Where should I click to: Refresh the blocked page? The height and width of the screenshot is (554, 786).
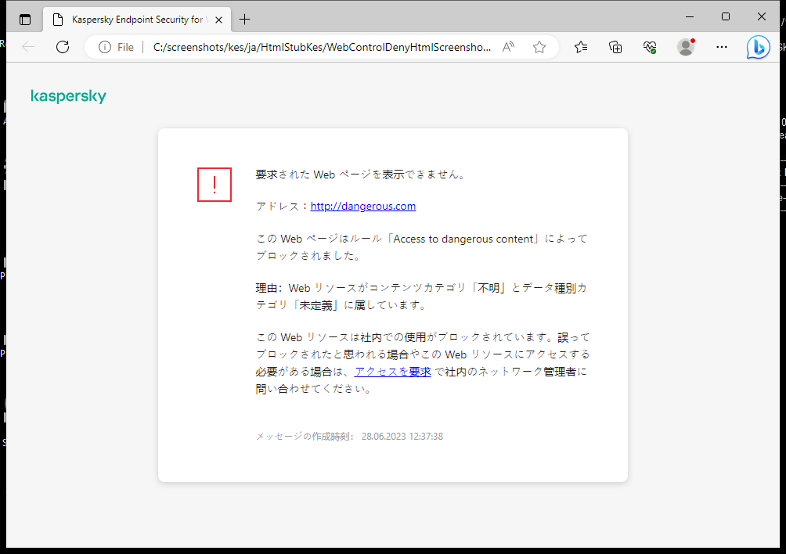[63, 47]
